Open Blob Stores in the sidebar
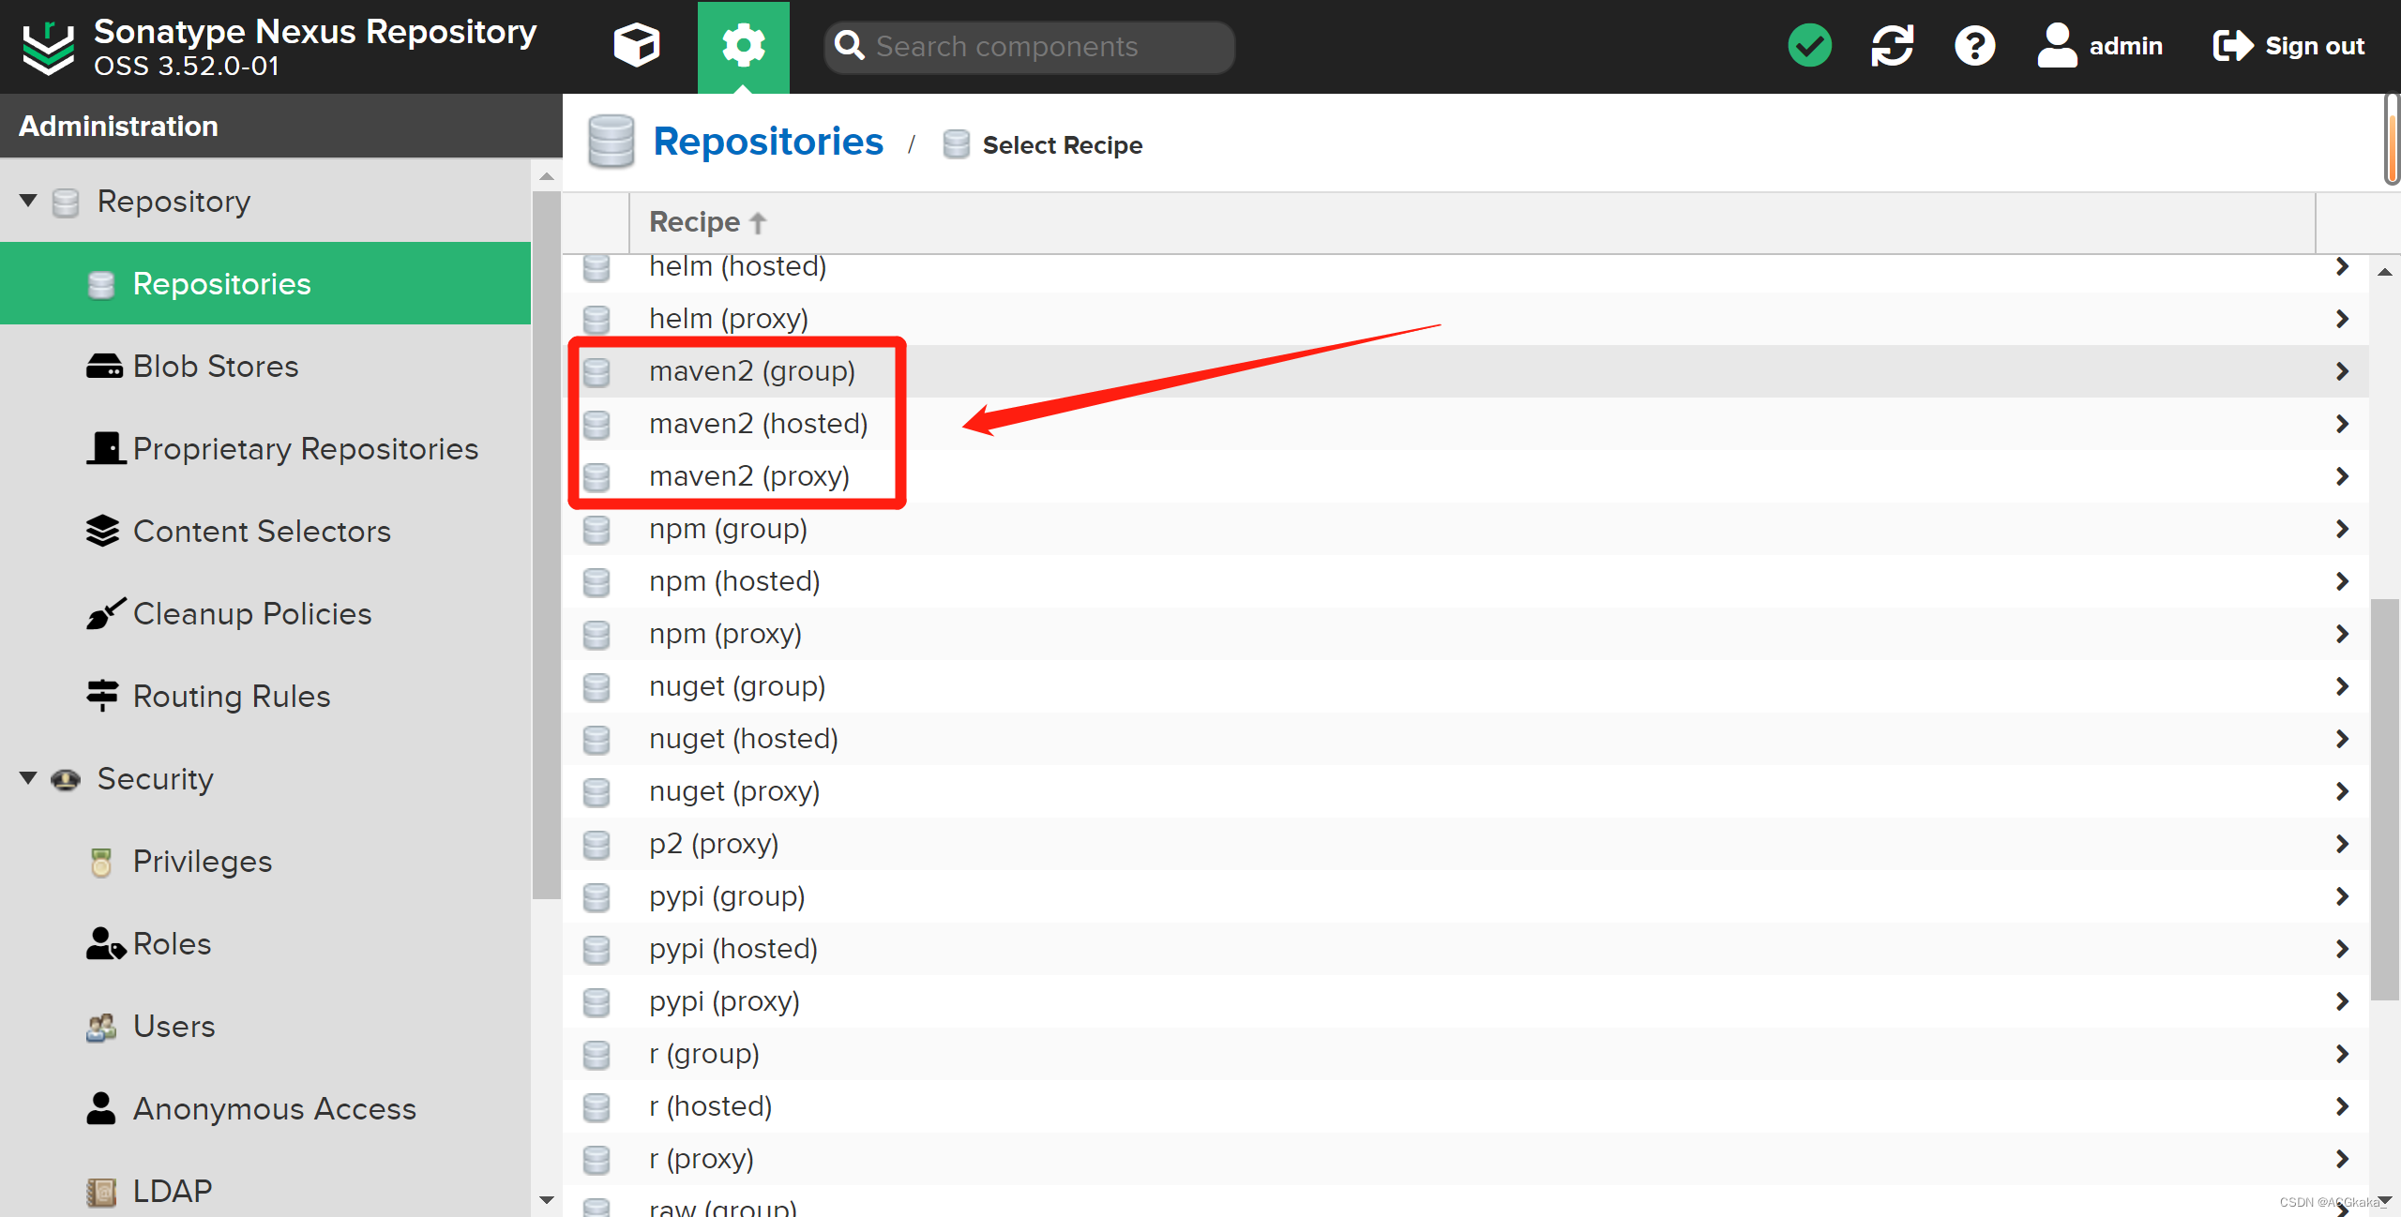The image size is (2401, 1217). coord(215,367)
